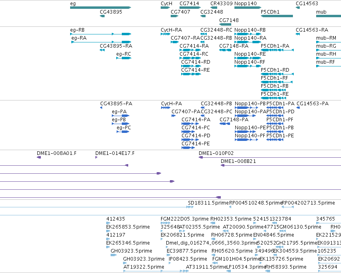Click the Nopp140 gene bar
341x273 pixels.
point(248,8)
